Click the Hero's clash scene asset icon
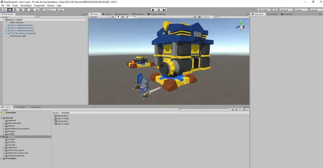This screenshot has height=168, width=323. pyautogui.click(x=56, y=124)
